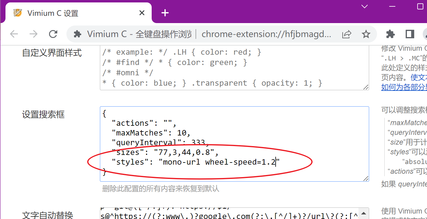Open the Extensions puzzle-piece icon
The image size is (427, 219).
(391, 34)
